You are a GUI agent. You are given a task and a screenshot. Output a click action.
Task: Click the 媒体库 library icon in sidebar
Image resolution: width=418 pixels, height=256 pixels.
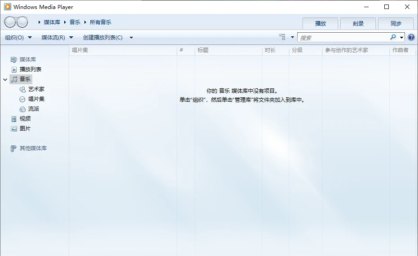[13, 60]
